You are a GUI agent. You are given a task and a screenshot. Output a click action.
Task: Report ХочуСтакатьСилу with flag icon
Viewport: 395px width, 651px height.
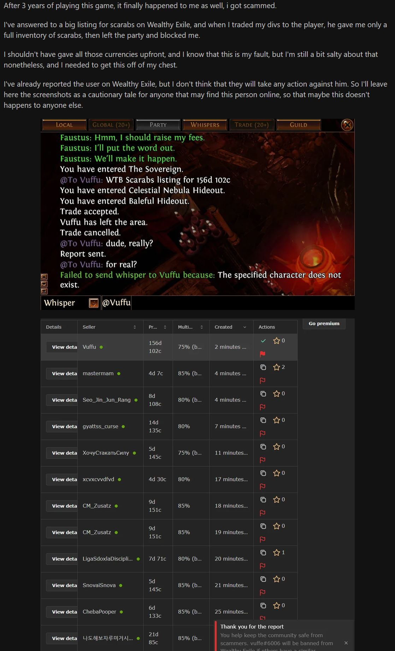tap(263, 460)
